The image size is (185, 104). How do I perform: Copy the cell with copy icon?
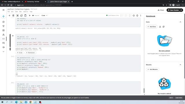(21, 15)
